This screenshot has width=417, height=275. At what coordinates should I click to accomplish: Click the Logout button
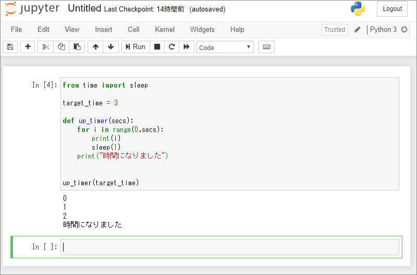coord(393,9)
